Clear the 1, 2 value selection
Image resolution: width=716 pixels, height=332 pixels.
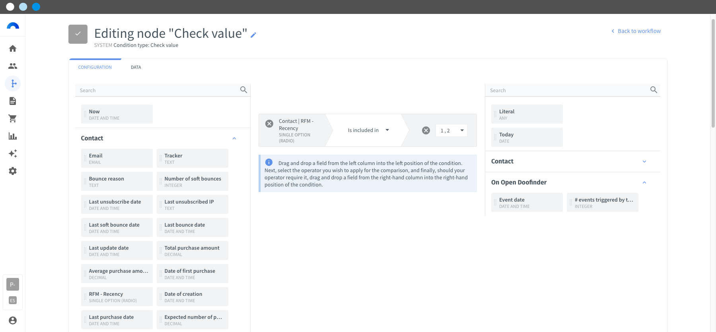(x=426, y=130)
